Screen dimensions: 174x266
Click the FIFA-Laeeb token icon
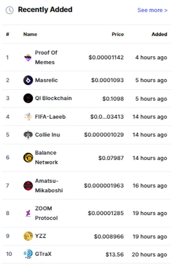(28, 117)
